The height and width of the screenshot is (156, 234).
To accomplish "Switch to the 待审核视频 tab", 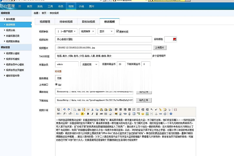I will pyautogui.click(x=66, y=22).
